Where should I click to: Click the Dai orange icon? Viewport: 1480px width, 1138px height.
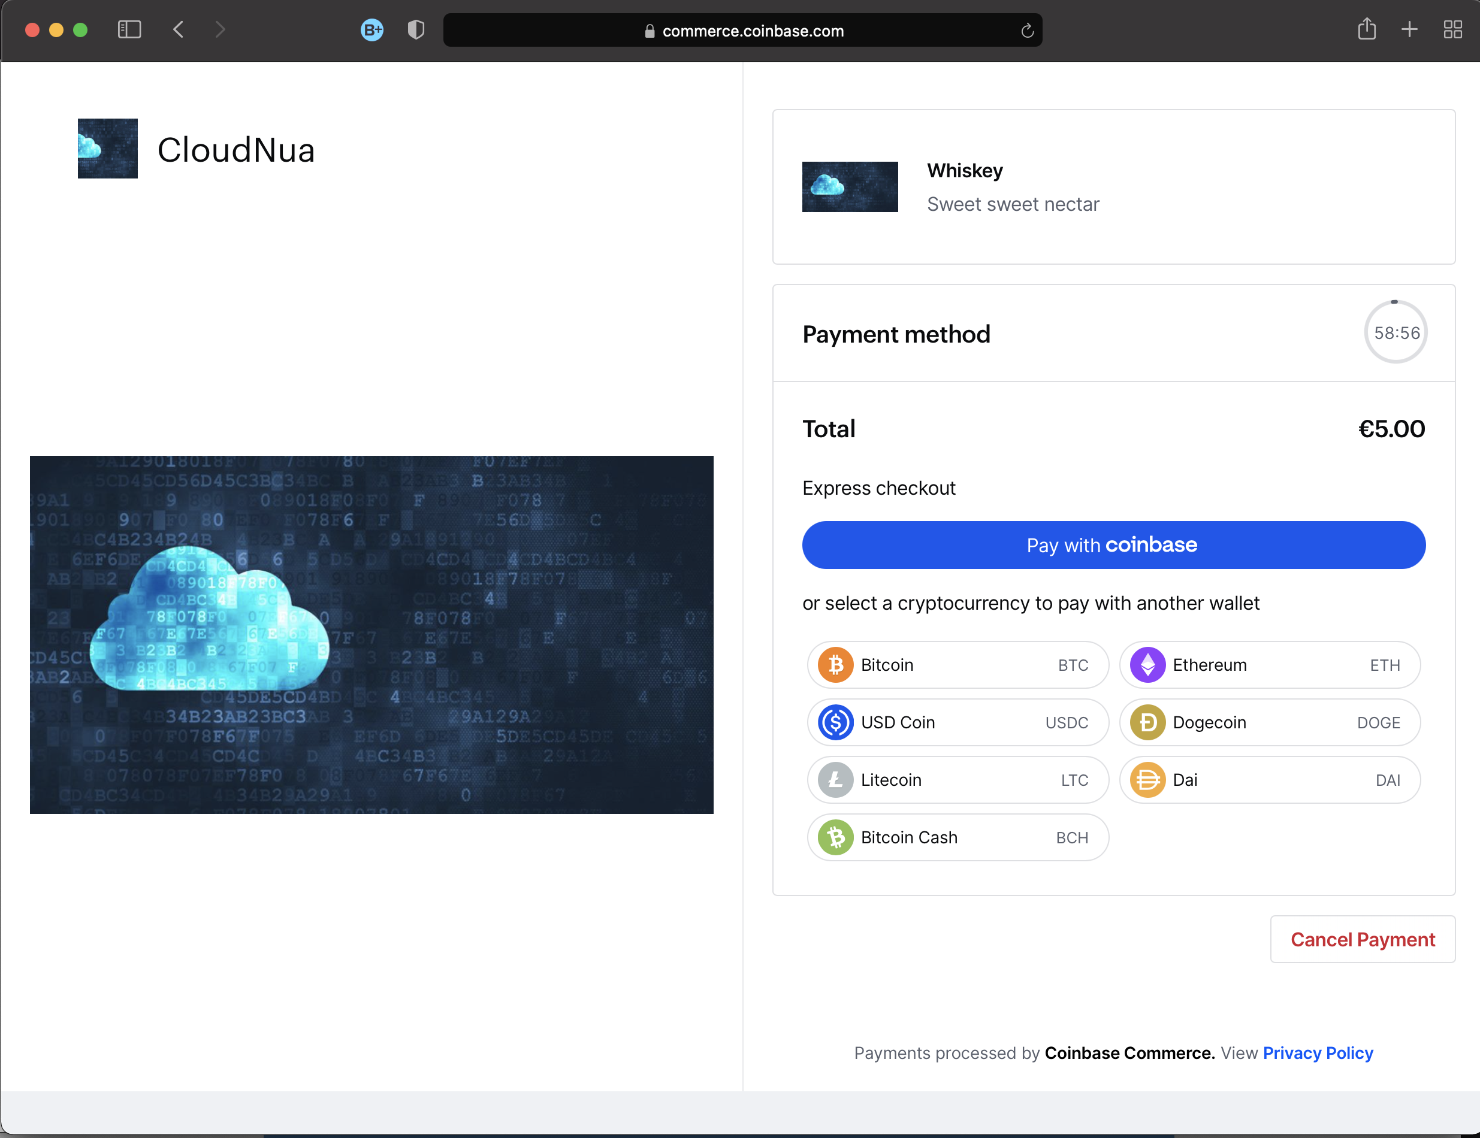[x=1147, y=780]
